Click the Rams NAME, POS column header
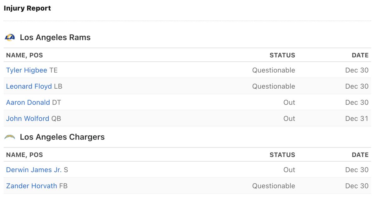Viewport: 377px width, 203px height. click(x=25, y=55)
